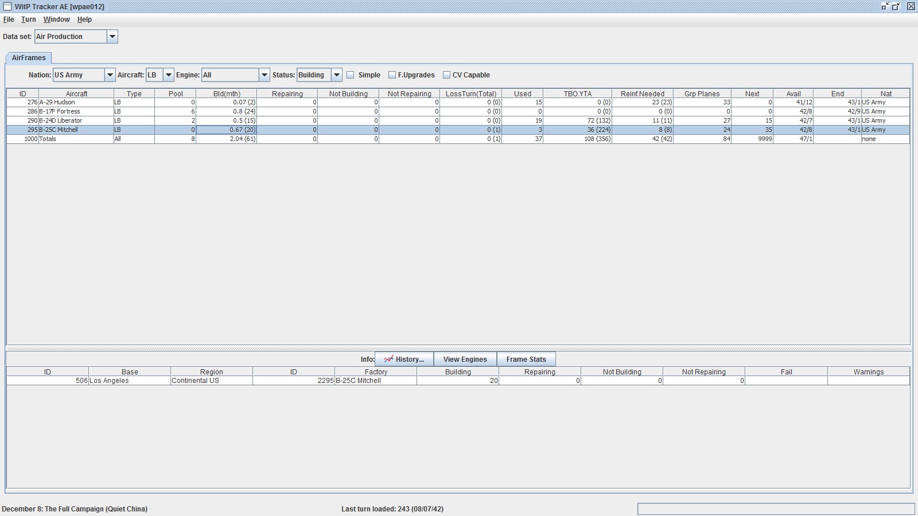Viewport: 918px width, 516px height.
Task: Select the B-25C Mitchell airframe row
Action: (458, 130)
